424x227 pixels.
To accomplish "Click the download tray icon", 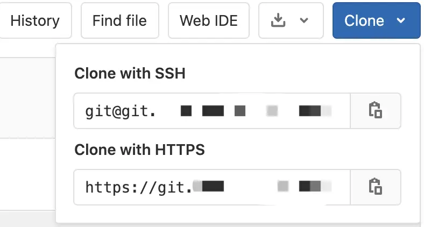I will pos(278,20).
